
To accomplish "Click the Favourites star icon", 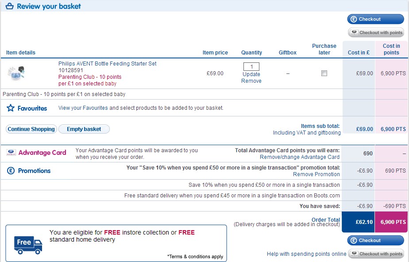I will click(11, 108).
